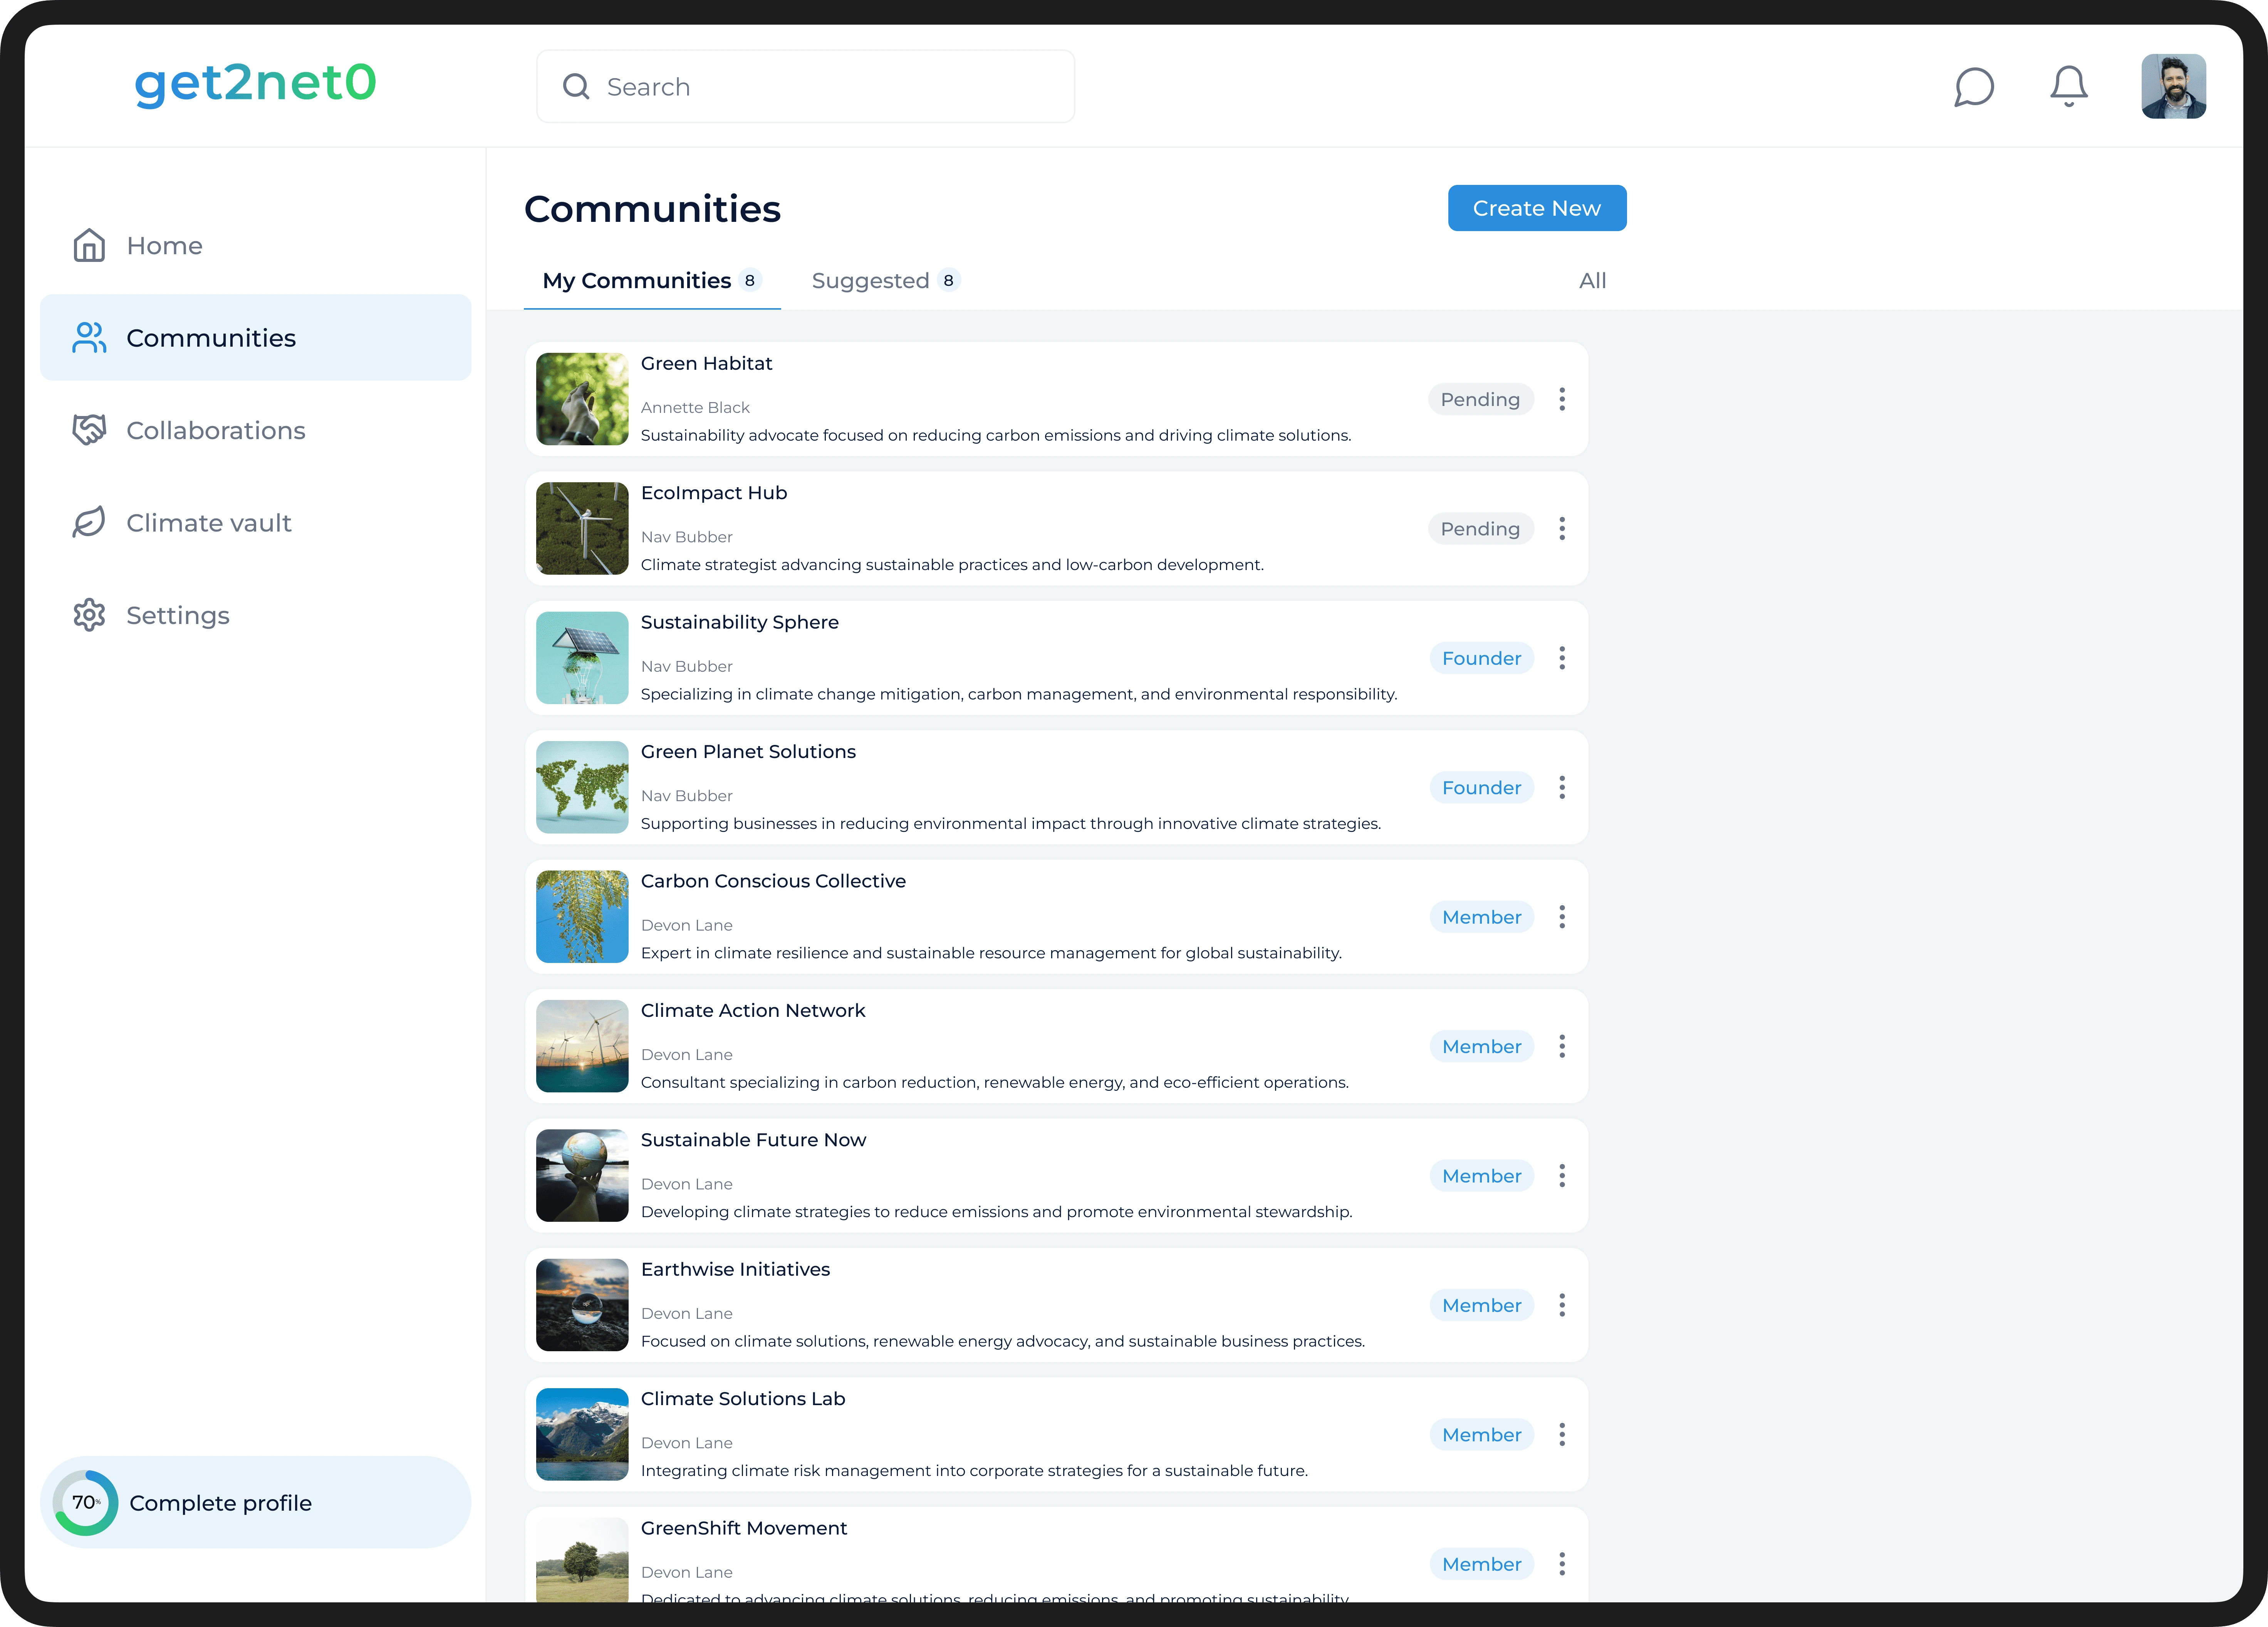2268x1627 pixels.
Task: Open more options for Sustainability Sphere
Action: coord(1562,658)
